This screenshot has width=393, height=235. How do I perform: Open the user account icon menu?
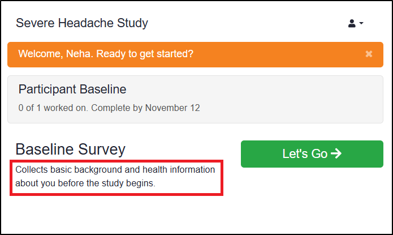coord(352,23)
